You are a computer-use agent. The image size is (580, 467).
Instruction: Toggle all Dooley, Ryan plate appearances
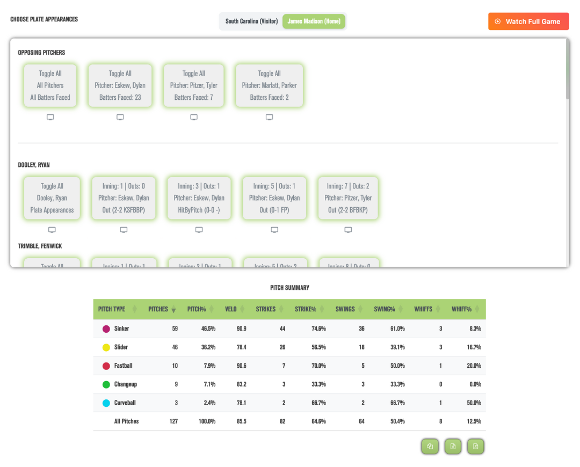click(52, 198)
